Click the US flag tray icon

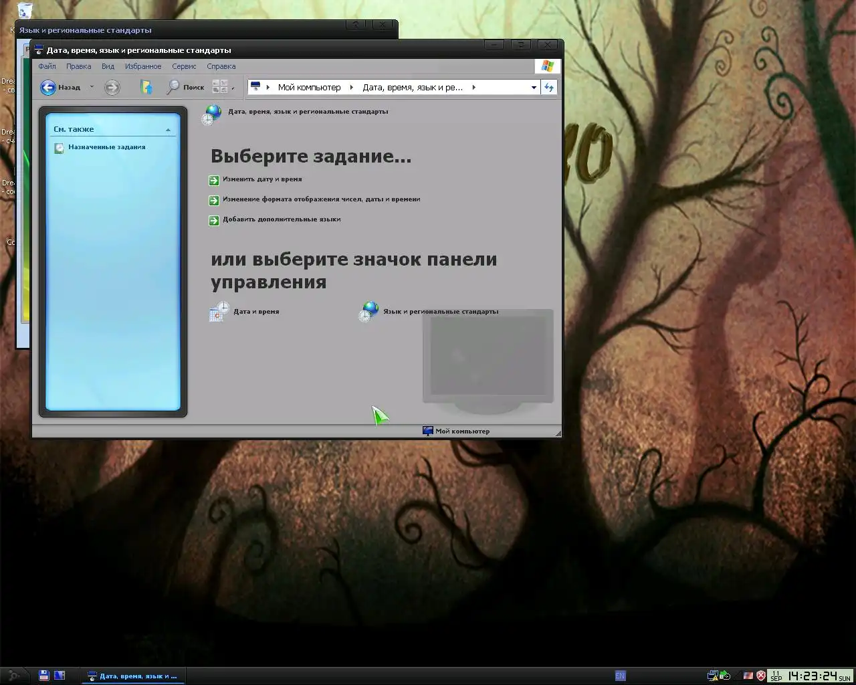coord(749,676)
